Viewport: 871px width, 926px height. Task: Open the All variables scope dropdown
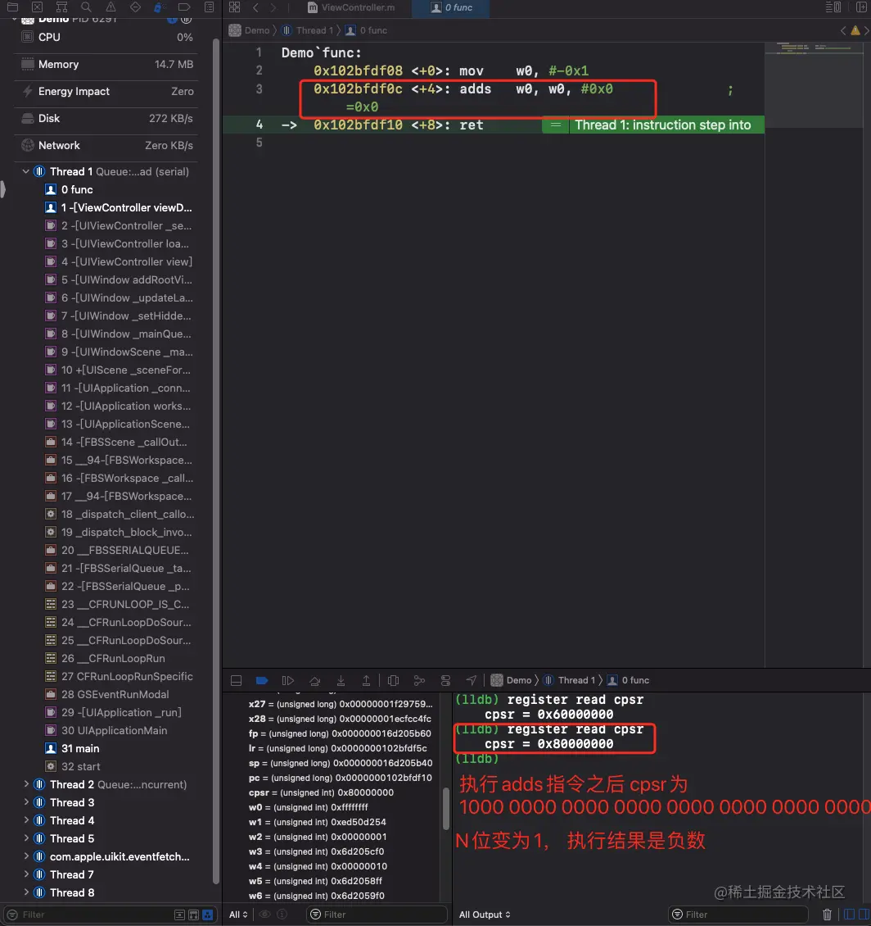[x=238, y=915]
